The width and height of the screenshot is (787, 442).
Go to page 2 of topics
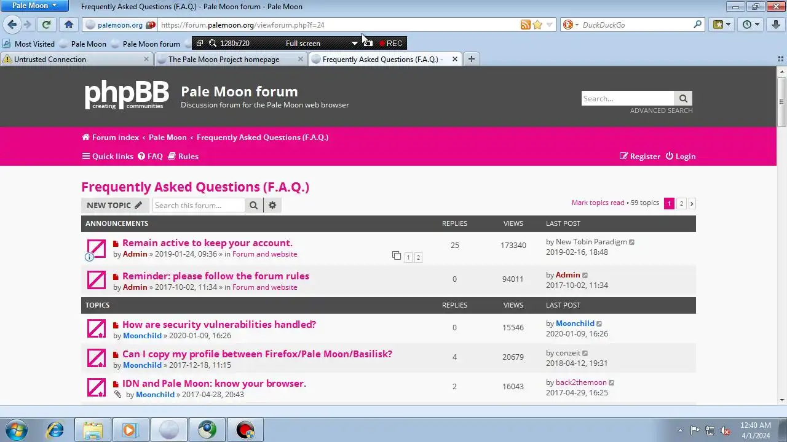click(681, 203)
